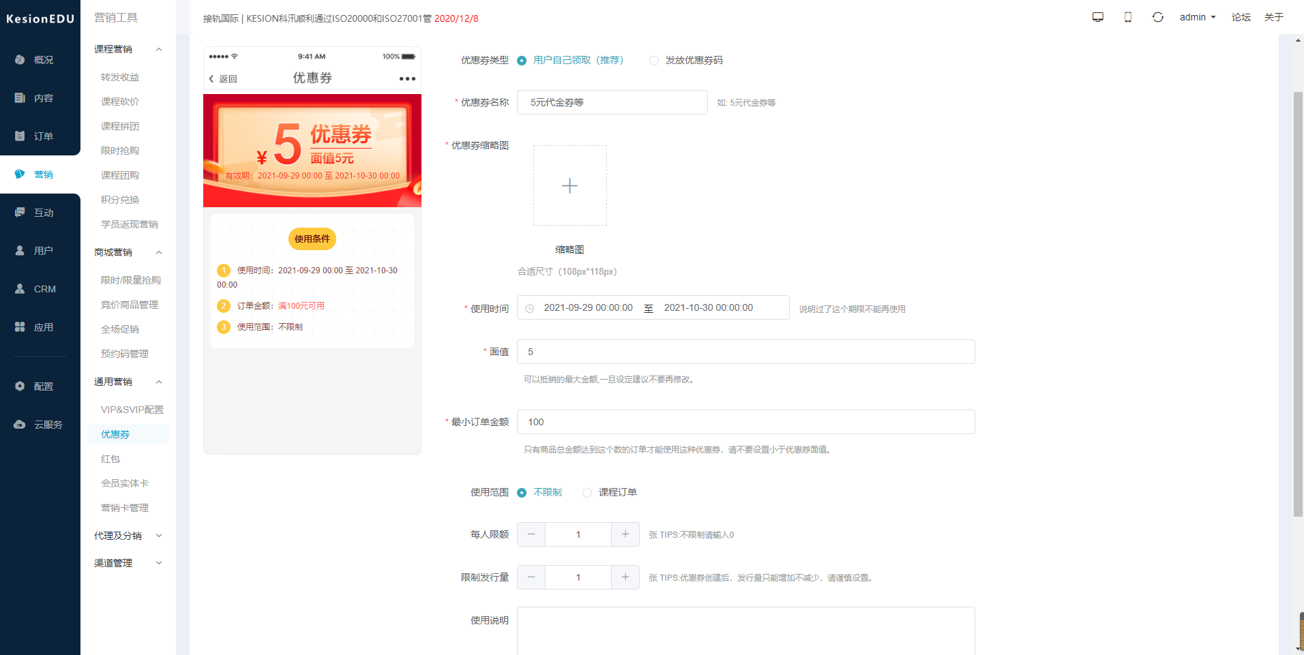Open the 会员实体卡 menu item

[125, 483]
